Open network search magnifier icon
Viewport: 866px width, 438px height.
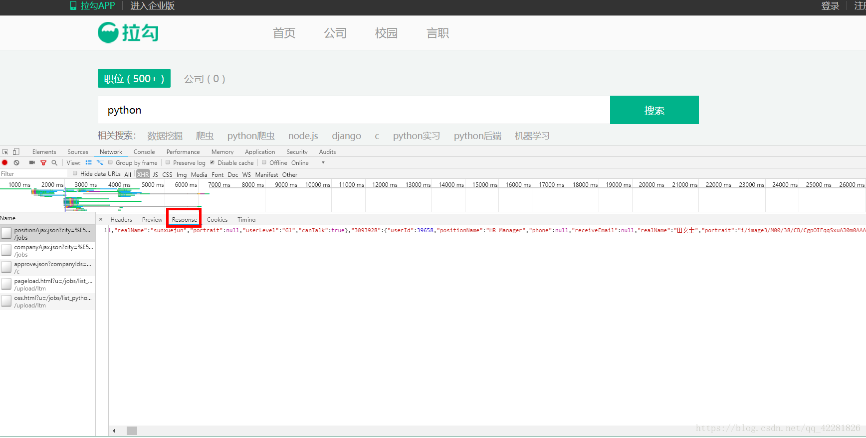[x=54, y=163]
